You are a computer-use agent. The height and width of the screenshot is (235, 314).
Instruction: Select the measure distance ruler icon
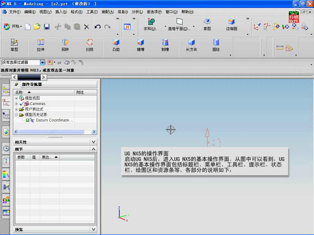280,47
